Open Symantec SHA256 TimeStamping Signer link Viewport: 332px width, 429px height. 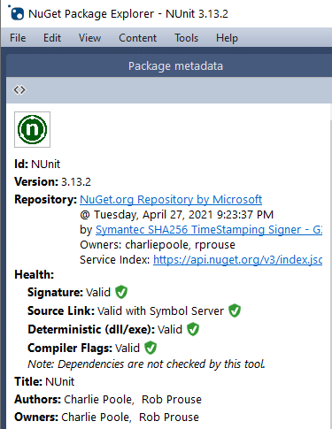pos(209,230)
